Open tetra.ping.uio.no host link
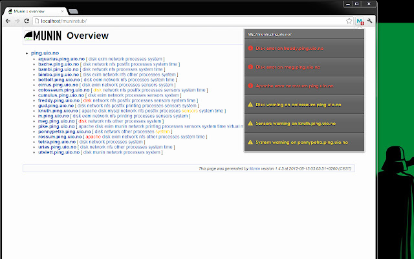The image size is (414, 259). click(x=57, y=142)
